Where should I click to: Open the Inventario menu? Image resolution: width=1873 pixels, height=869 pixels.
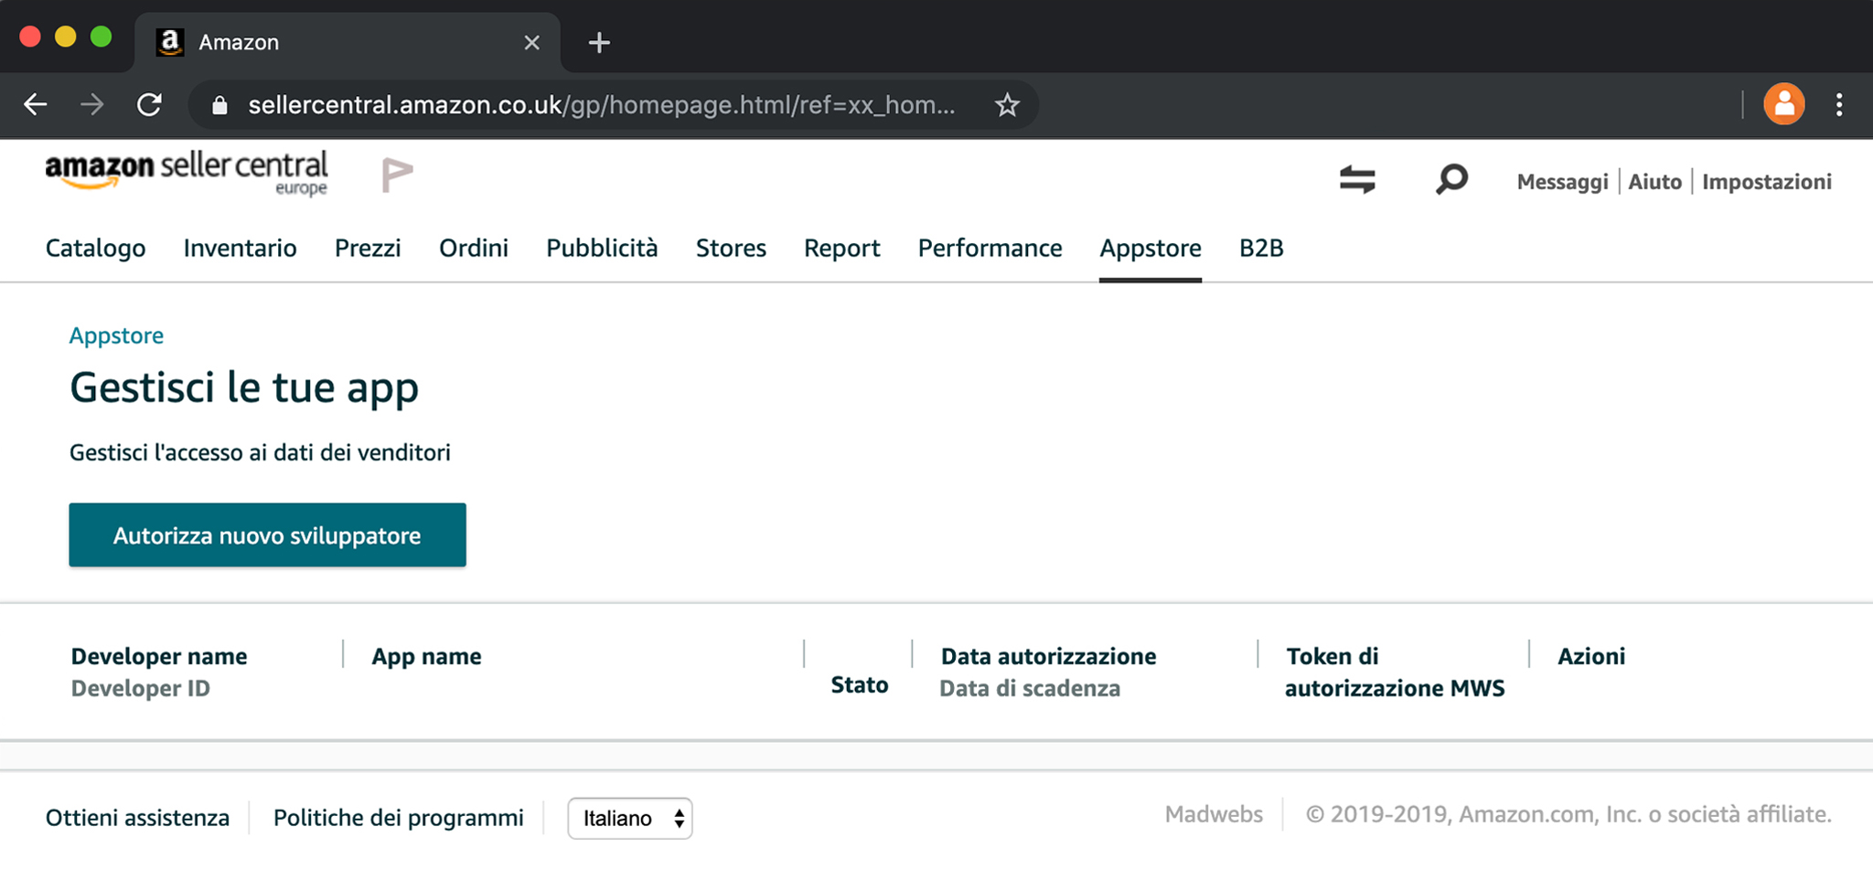(240, 249)
